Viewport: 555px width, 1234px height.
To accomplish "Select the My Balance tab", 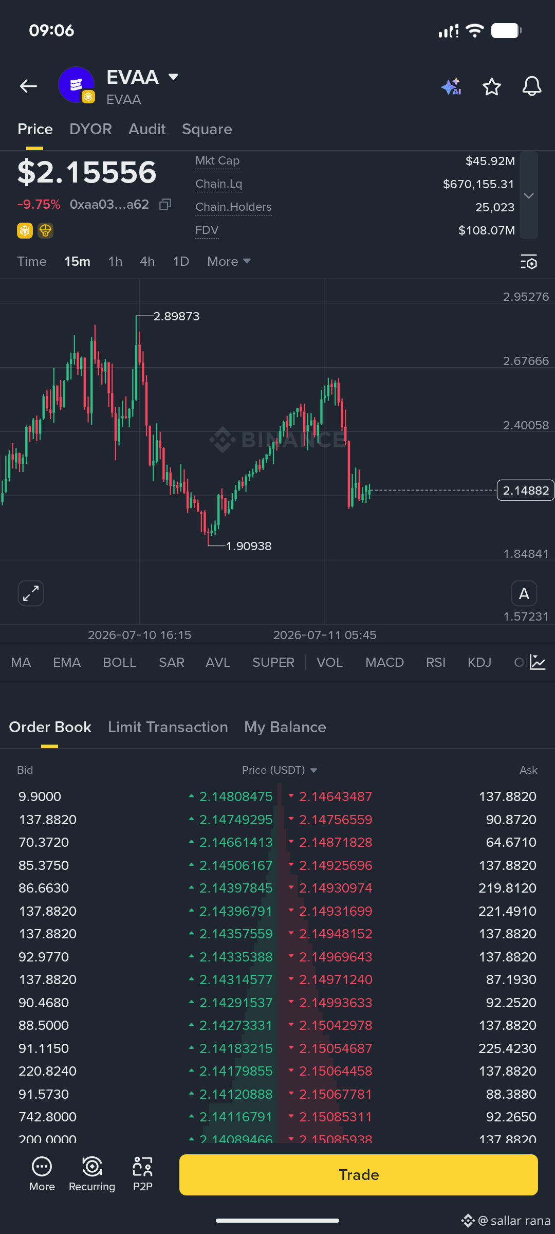I will pyautogui.click(x=285, y=727).
